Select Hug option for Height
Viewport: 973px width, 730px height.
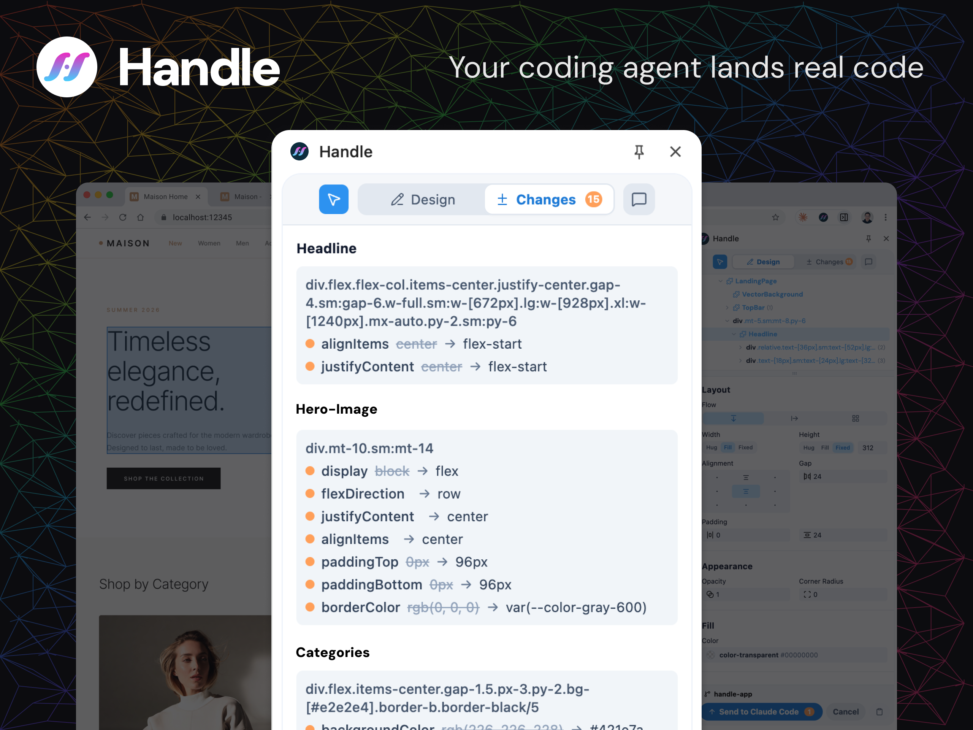(x=808, y=448)
